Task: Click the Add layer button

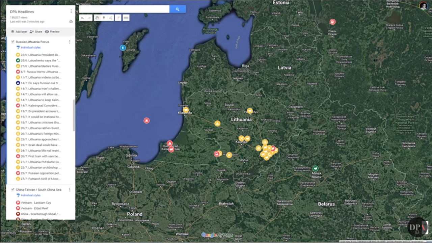Action: coord(19,32)
